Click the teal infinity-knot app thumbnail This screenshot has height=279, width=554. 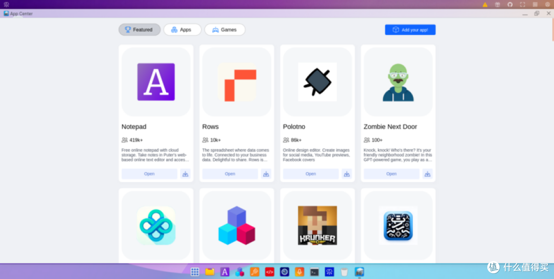point(156,225)
